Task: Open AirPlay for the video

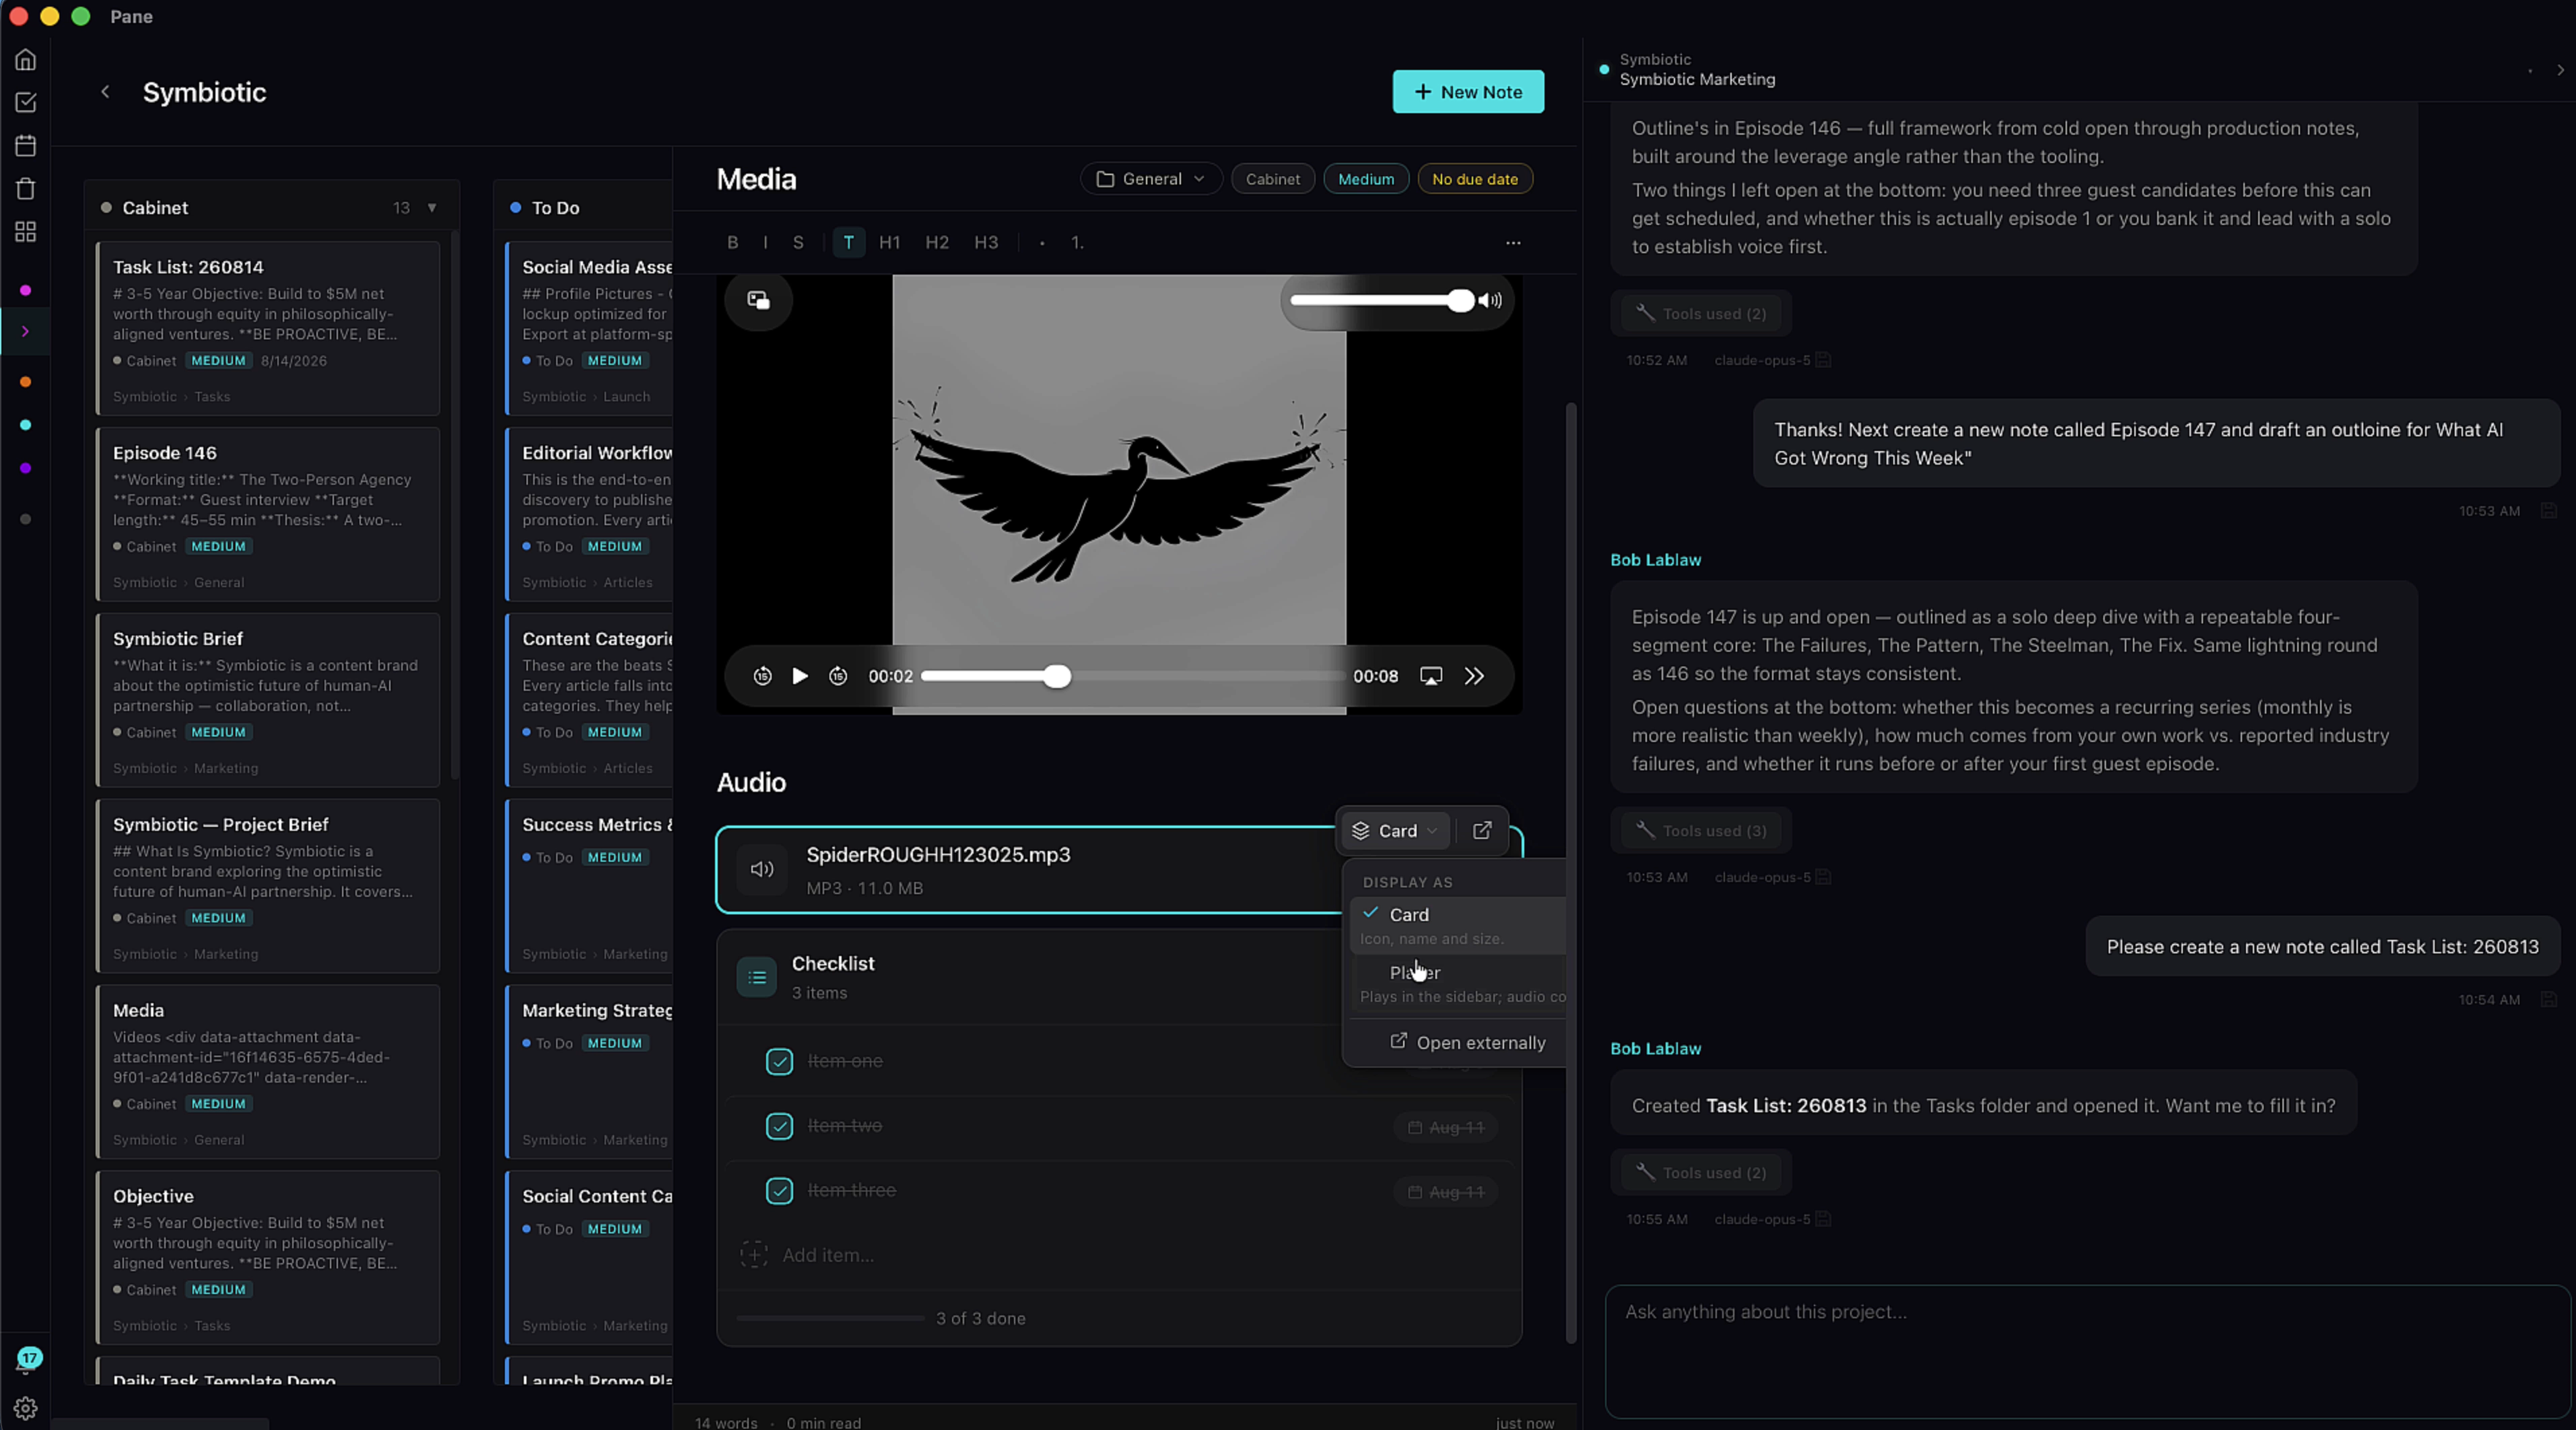Action: 1431,676
